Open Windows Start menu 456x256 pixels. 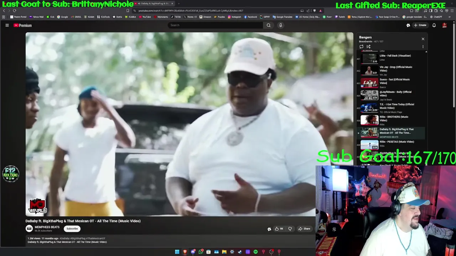[177, 252]
